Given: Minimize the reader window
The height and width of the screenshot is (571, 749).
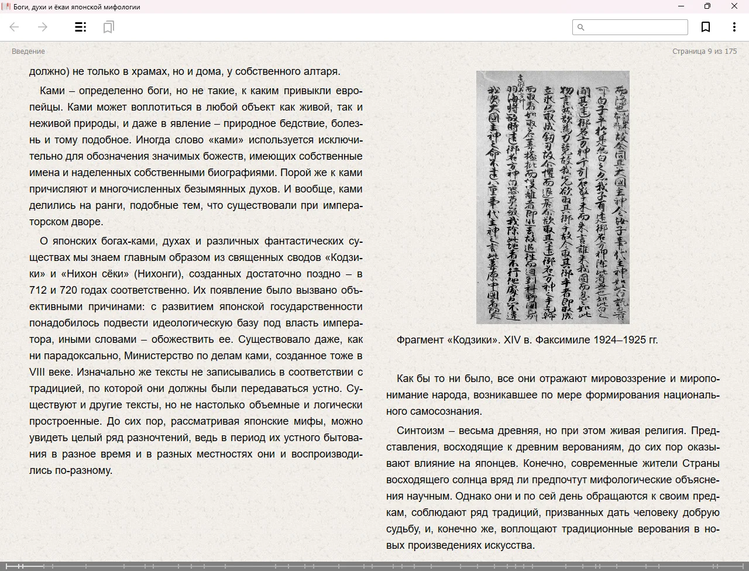Looking at the screenshot, I should coord(681,6).
